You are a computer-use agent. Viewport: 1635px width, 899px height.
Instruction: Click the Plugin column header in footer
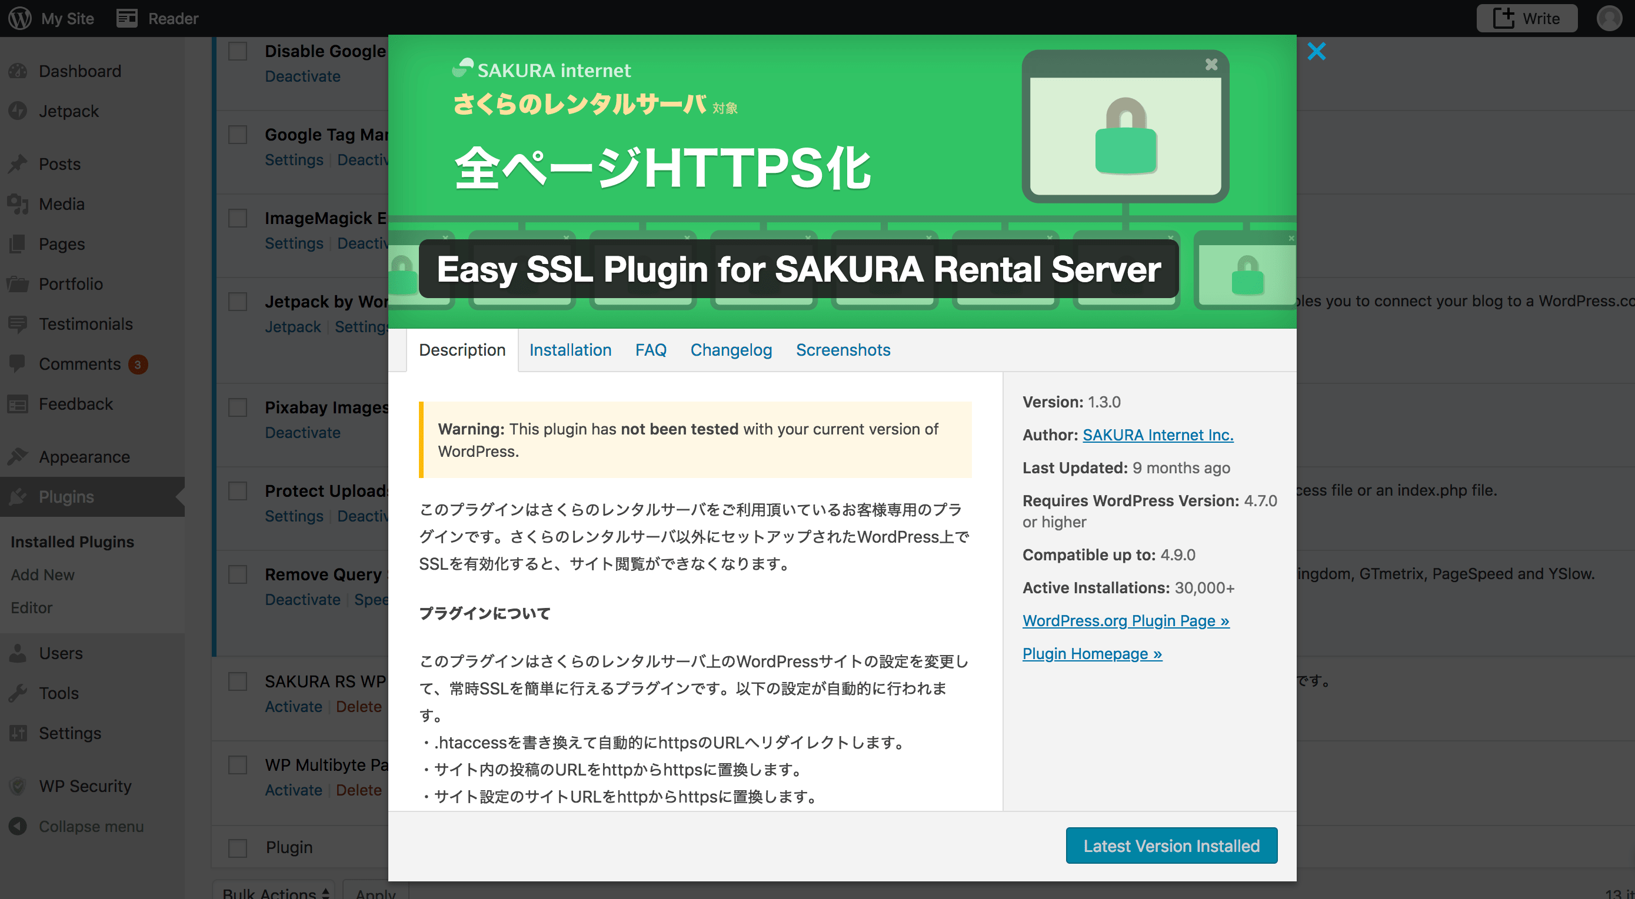tap(289, 848)
